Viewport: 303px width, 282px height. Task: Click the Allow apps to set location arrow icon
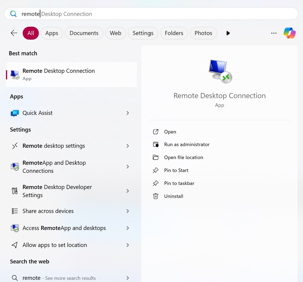coord(15,245)
